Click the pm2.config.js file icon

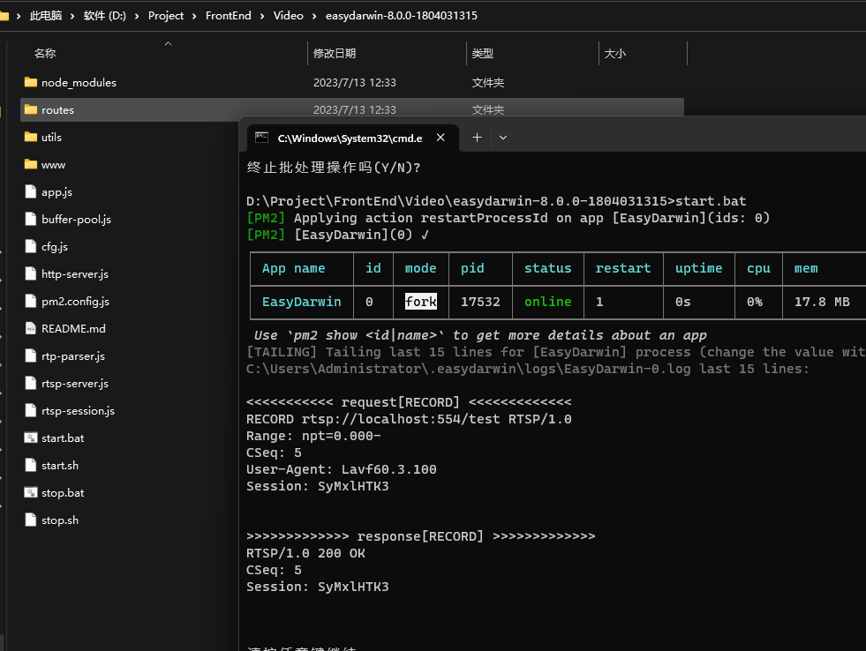pos(31,301)
